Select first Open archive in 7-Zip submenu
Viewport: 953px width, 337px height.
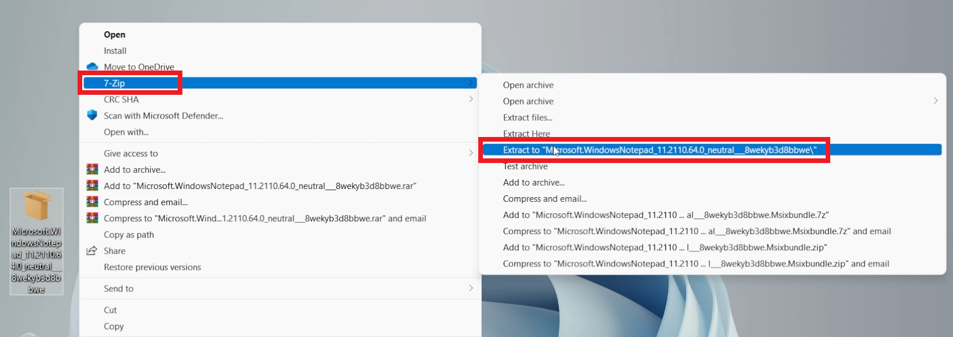pos(528,85)
